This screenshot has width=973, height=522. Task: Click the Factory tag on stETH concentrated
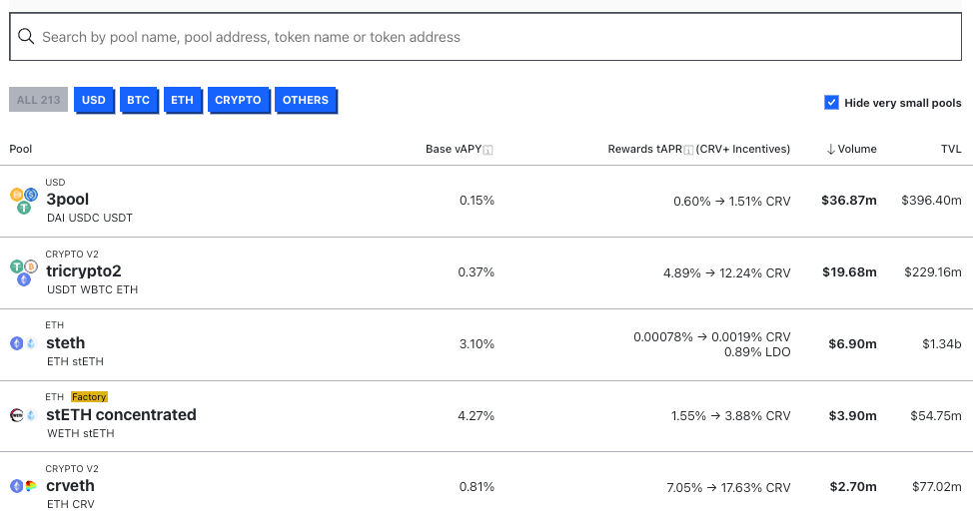click(x=89, y=397)
